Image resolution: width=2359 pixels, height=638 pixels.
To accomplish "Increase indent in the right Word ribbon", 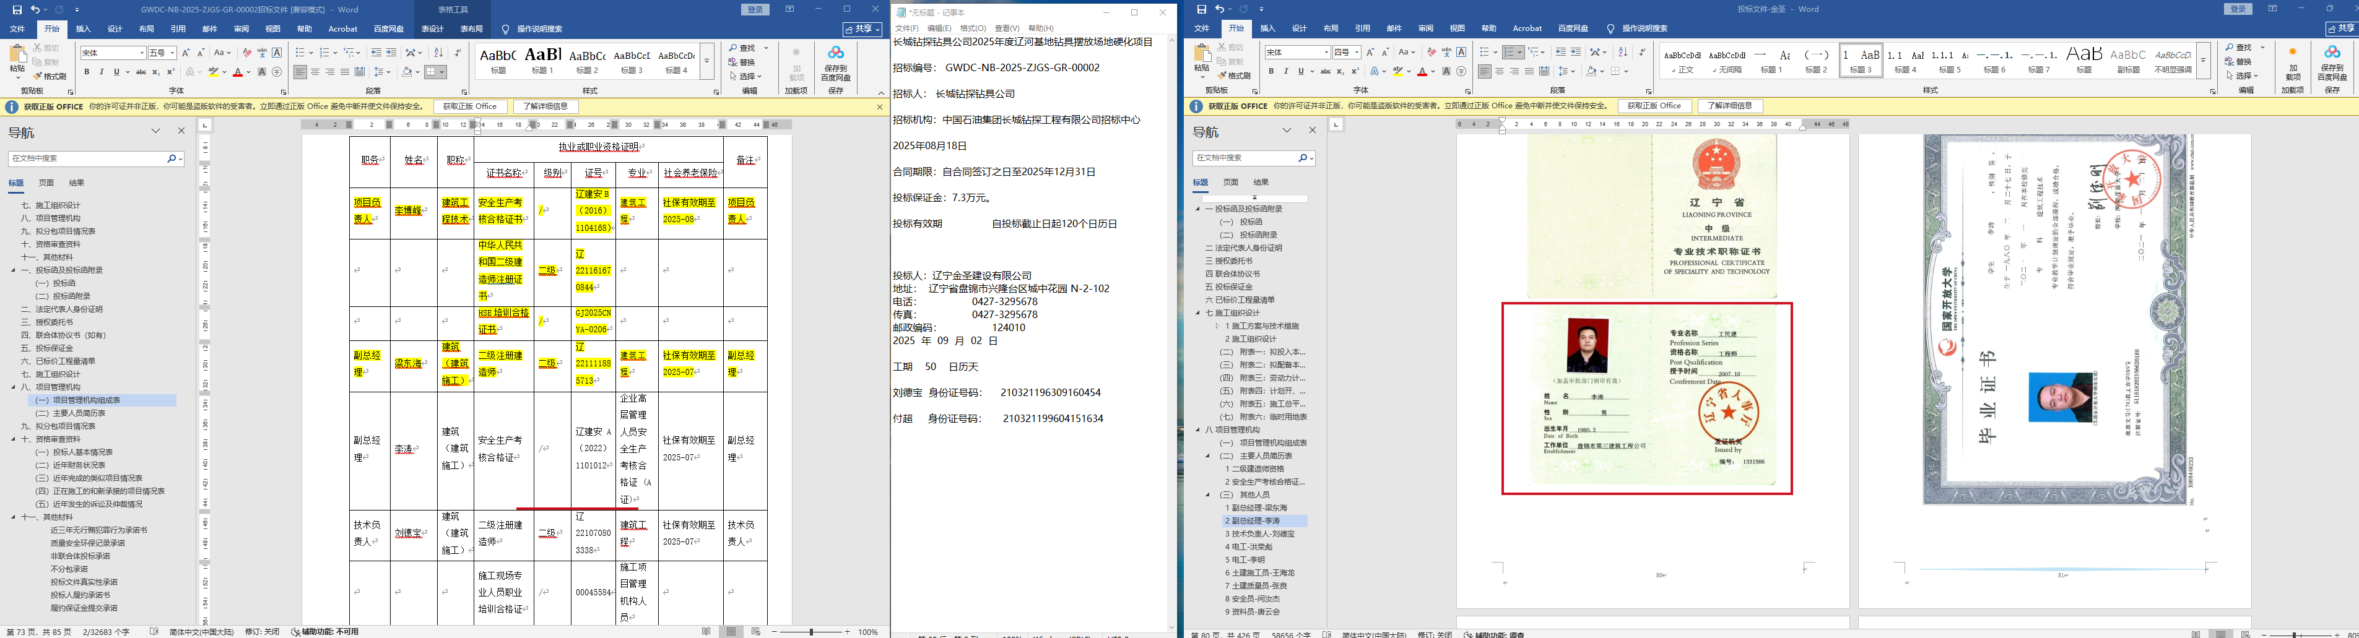I will 1576,53.
